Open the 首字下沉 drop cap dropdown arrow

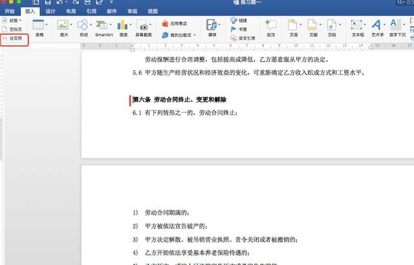tap(404, 25)
